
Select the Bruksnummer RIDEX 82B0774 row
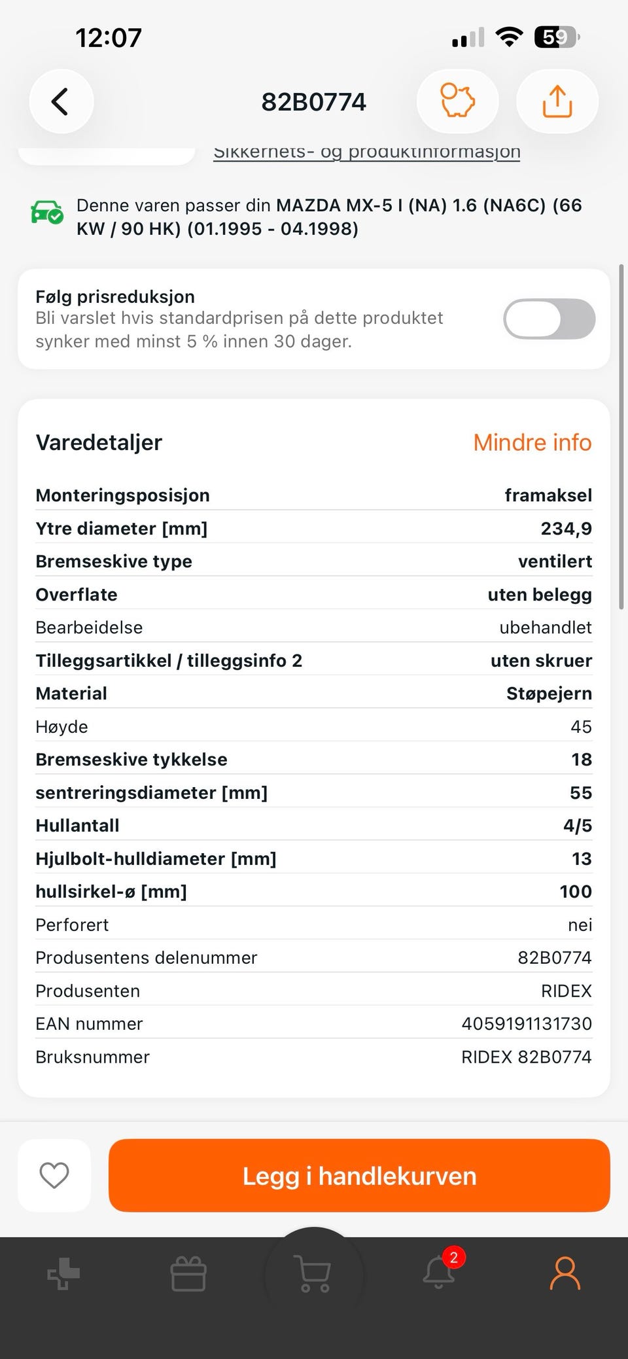pyautogui.click(x=314, y=1057)
